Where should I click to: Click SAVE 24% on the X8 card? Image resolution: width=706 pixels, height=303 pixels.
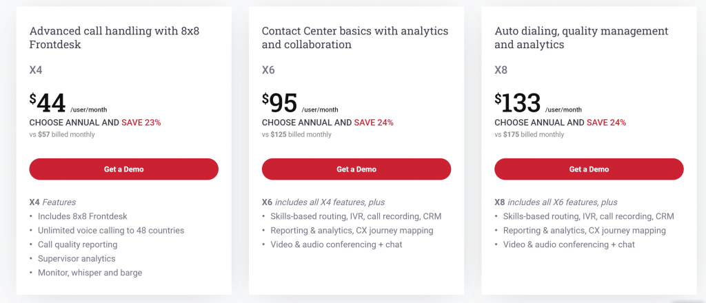tap(606, 123)
